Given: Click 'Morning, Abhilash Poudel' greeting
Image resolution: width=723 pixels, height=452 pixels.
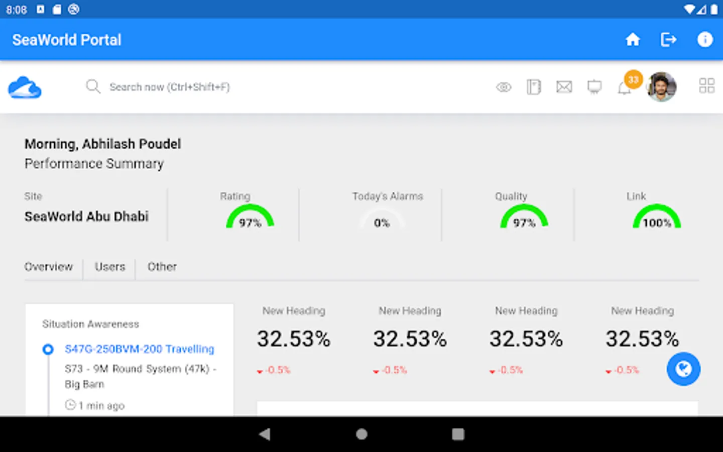Looking at the screenshot, I should [103, 144].
